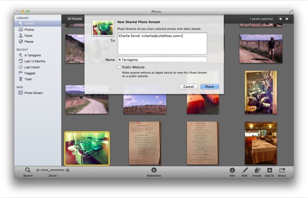Open the Info panel icon
This screenshot has height=198, width=308.
[232, 170]
